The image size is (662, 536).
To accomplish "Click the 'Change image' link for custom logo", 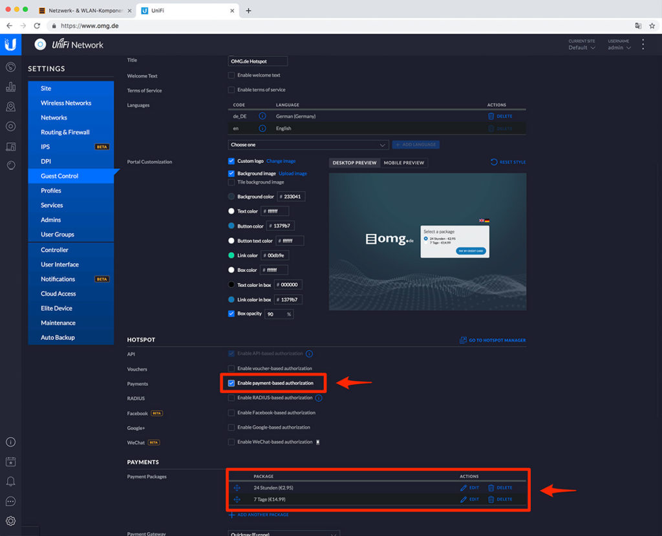I will (x=281, y=161).
